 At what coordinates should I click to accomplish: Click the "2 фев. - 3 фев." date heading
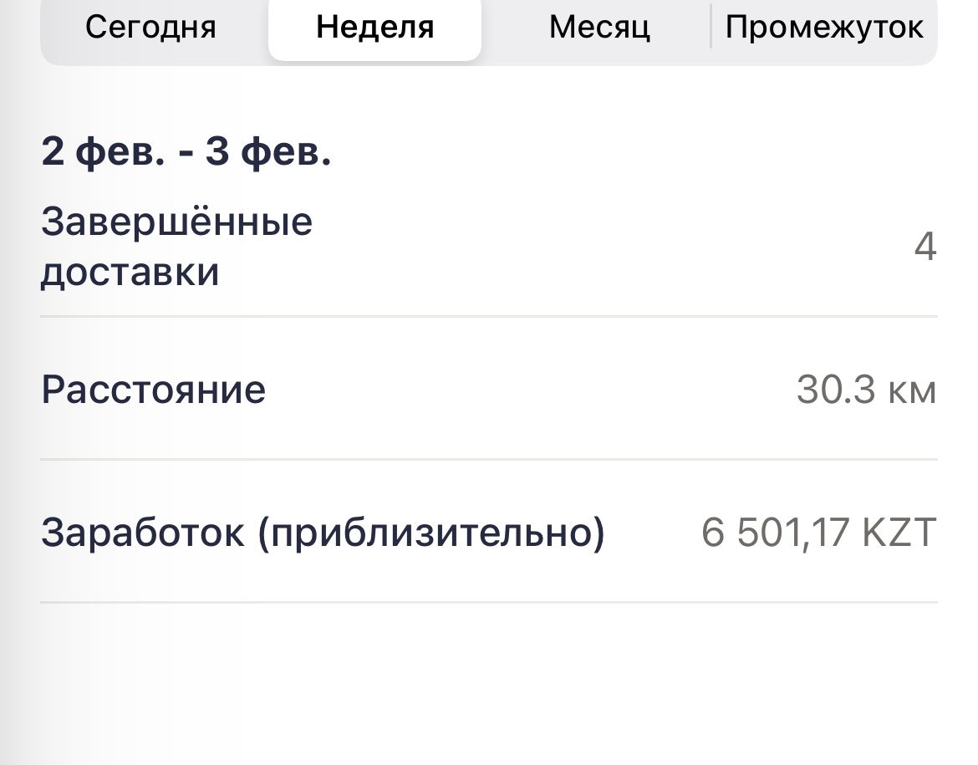coord(186,153)
